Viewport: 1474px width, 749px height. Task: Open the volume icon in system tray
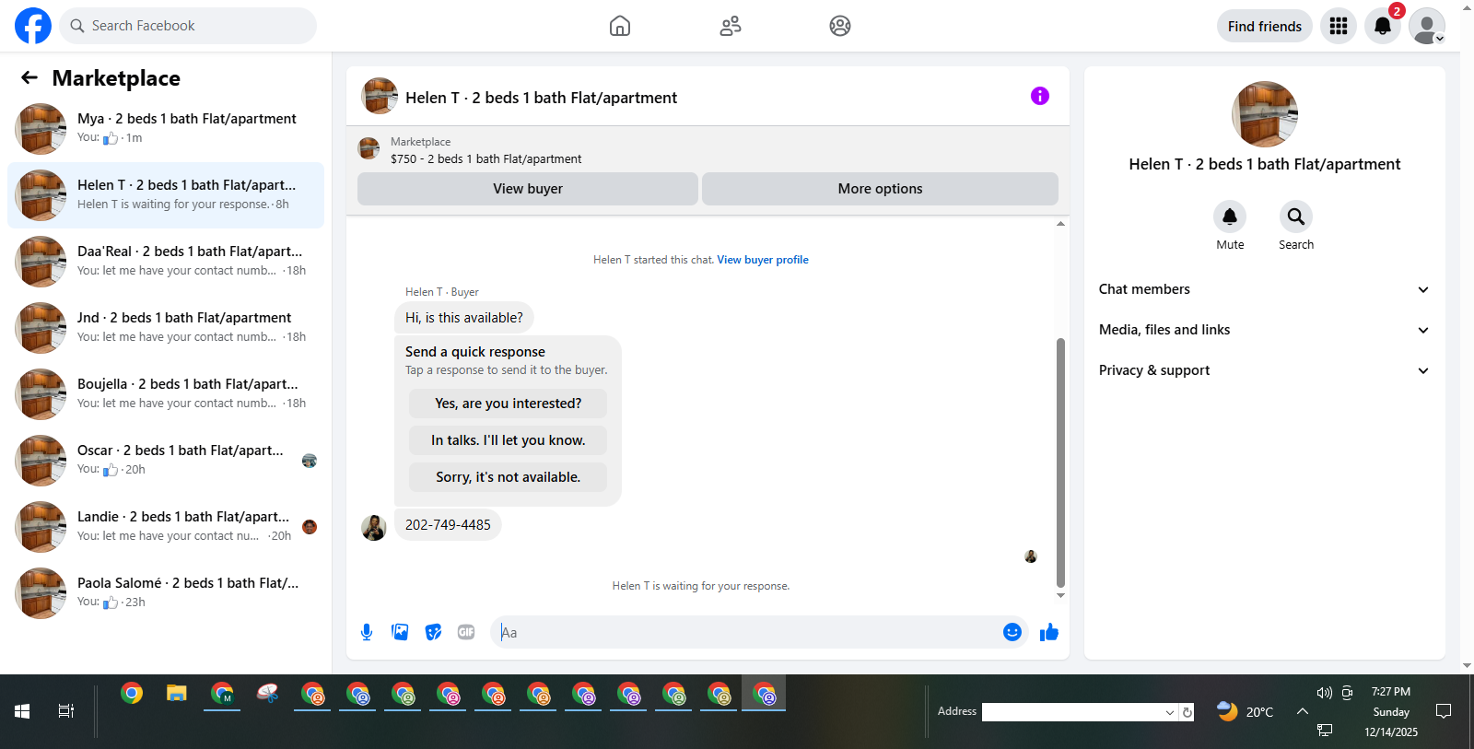click(1325, 693)
